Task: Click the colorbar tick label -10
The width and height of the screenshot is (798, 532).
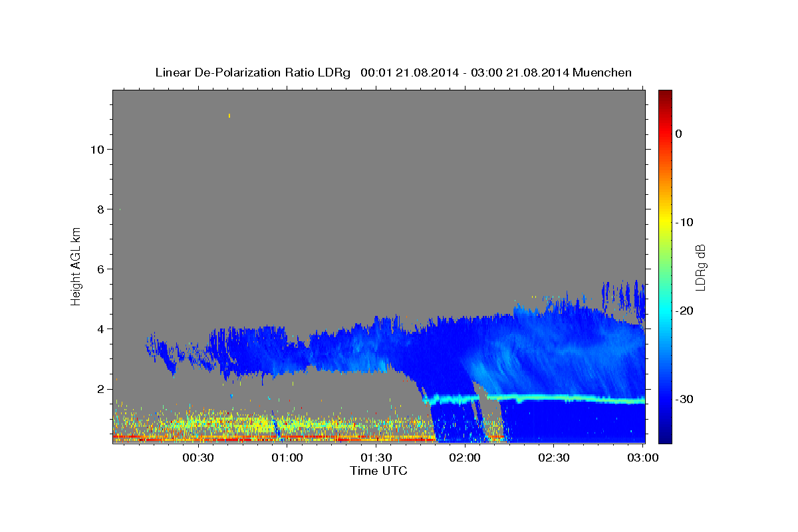Action: tap(686, 222)
